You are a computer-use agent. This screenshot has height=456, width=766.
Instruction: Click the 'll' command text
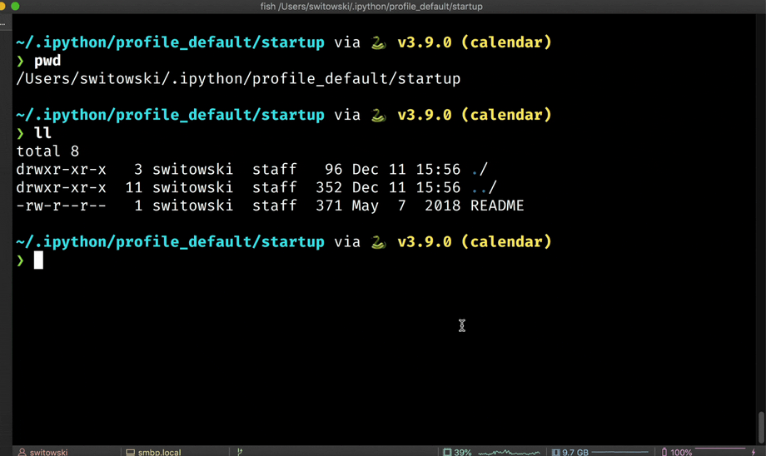pyautogui.click(x=42, y=133)
